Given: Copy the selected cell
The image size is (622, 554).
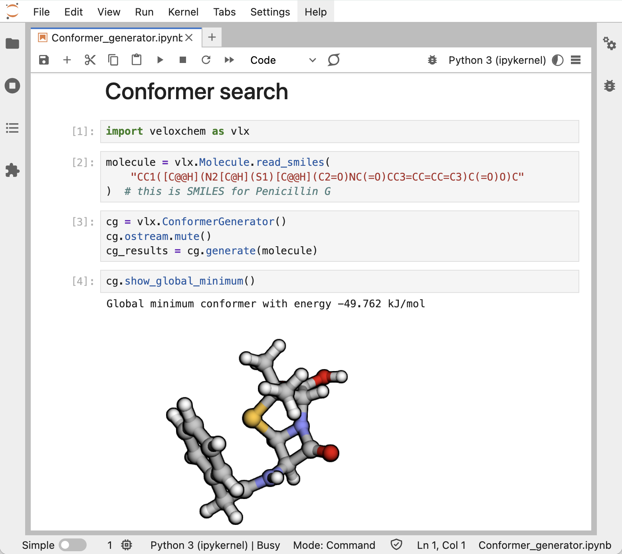Looking at the screenshot, I should pyautogui.click(x=113, y=60).
